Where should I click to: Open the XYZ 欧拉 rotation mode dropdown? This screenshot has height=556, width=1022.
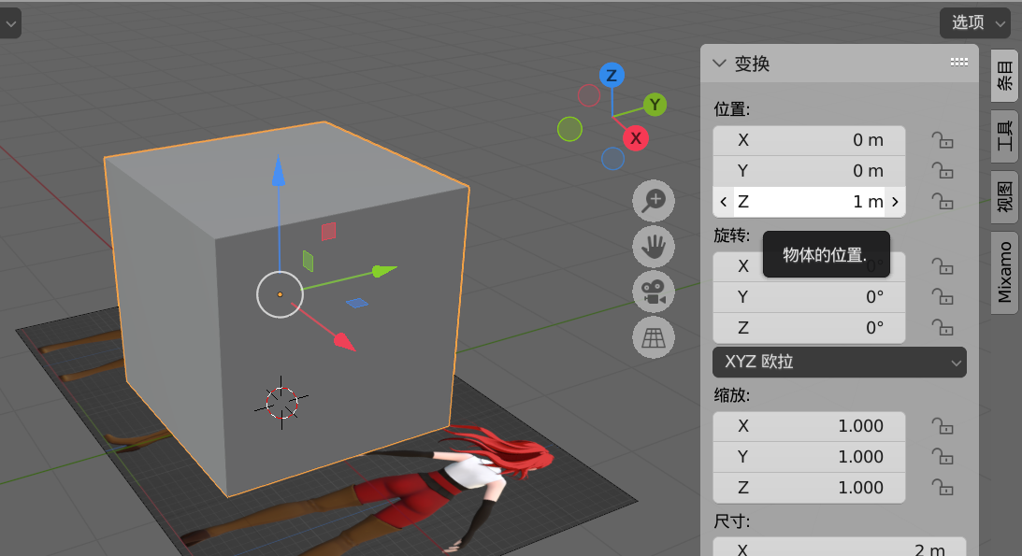pyautogui.click(x=839, y=362)
